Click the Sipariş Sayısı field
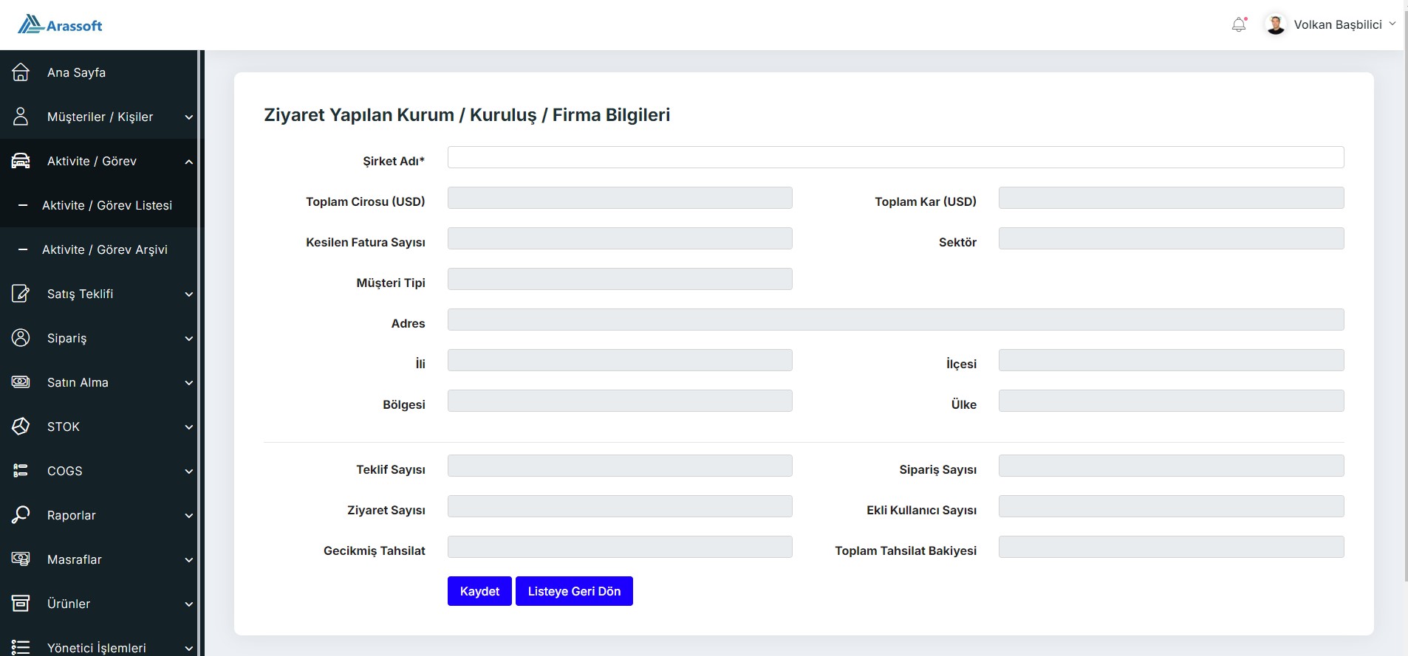 click(1171, 466)
